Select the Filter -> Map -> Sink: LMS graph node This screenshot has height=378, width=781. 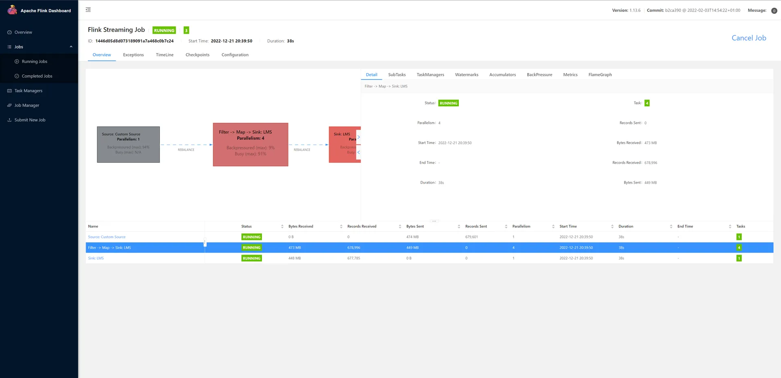pos(250,145)
